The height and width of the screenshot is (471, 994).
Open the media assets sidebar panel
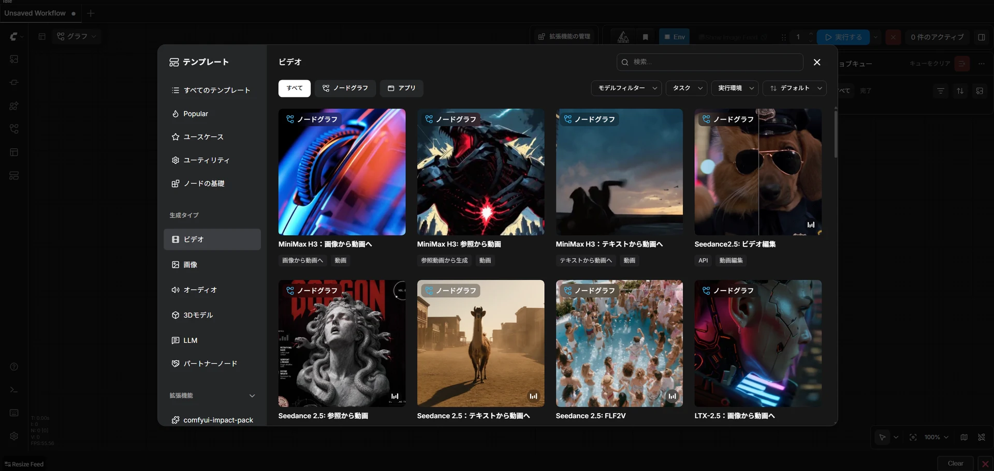(x=14, y=59)
